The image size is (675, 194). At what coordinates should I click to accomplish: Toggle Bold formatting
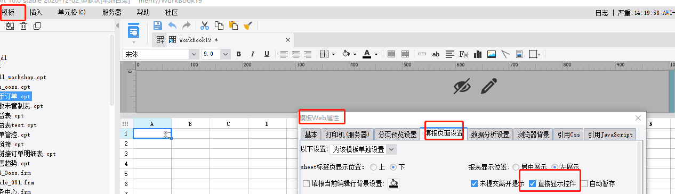pyautogui.click(x=238, y=54)
